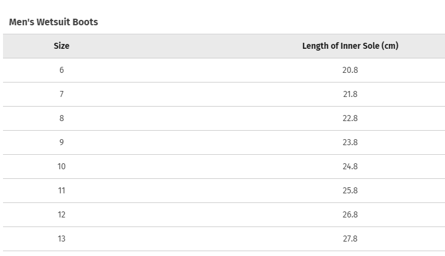Click the Length of Inner Sole column header
Viewport: 445px width, 256px height.
tap(350, 46)
